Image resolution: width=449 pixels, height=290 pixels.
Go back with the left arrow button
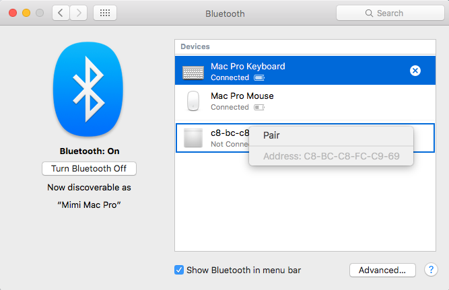click(x=61, y=13)
